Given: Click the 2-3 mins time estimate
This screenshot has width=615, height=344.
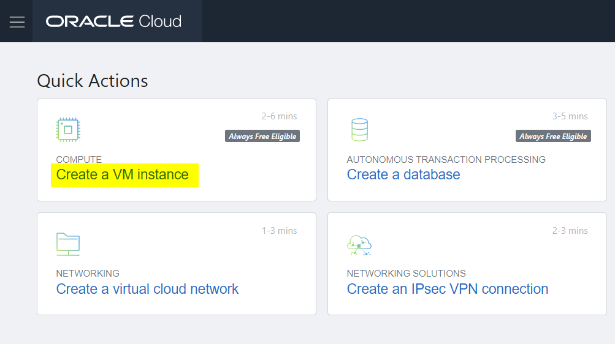Looking at the screenshot, I should coord(570,231).
